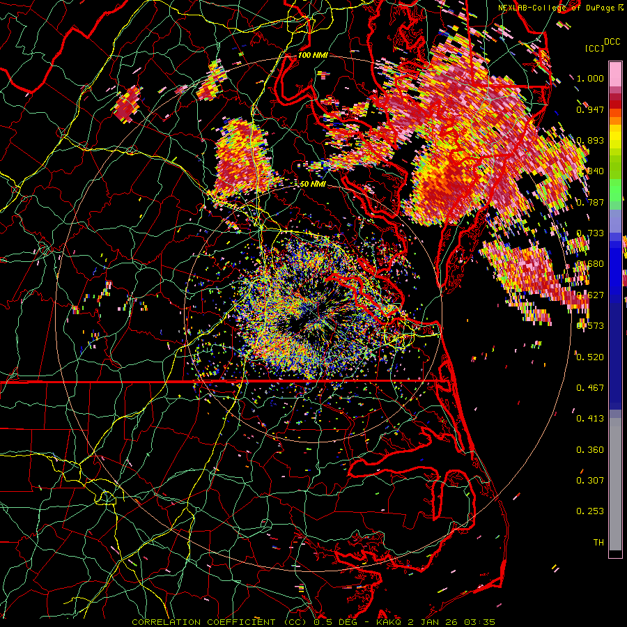Click the pink top color bar segment
Screen dimensions: 627x627
pyautogui.click(x=615, y=74)
